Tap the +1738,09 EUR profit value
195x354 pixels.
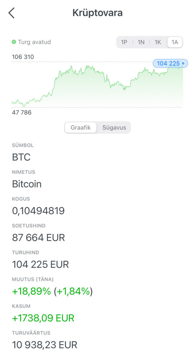[x=43, y=318]
